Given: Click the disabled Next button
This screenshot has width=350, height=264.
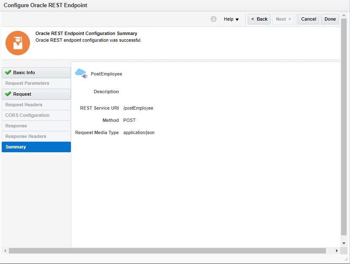Looking at the screenshot, I should tap(283, 19).
